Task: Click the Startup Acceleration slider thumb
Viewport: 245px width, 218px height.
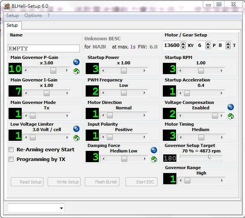Action: pyautogui.click(x=187, y=93)
